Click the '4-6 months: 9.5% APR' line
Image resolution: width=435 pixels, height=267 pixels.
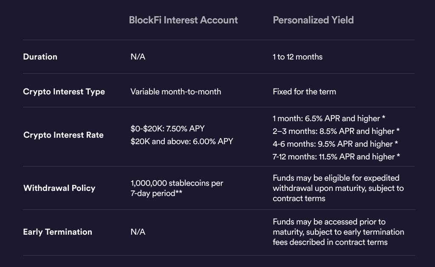(335, 144)
